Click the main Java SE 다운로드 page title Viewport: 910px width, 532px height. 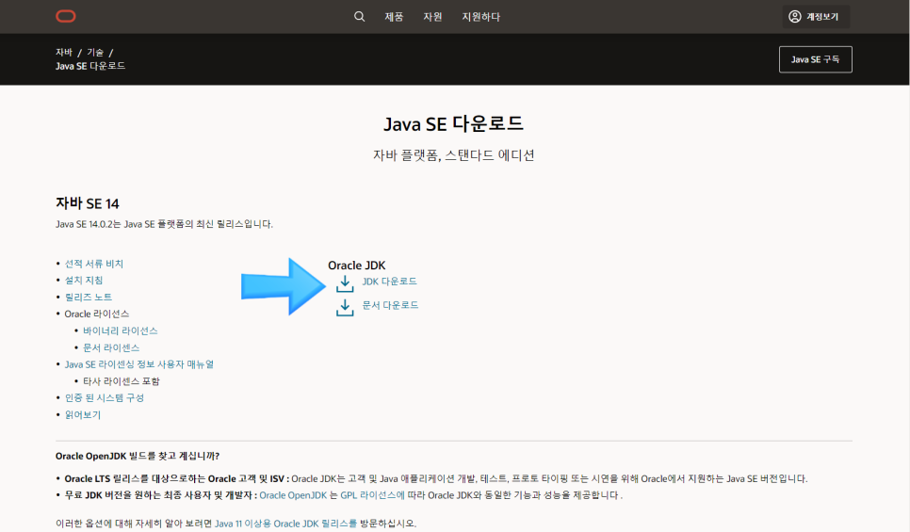453,123
